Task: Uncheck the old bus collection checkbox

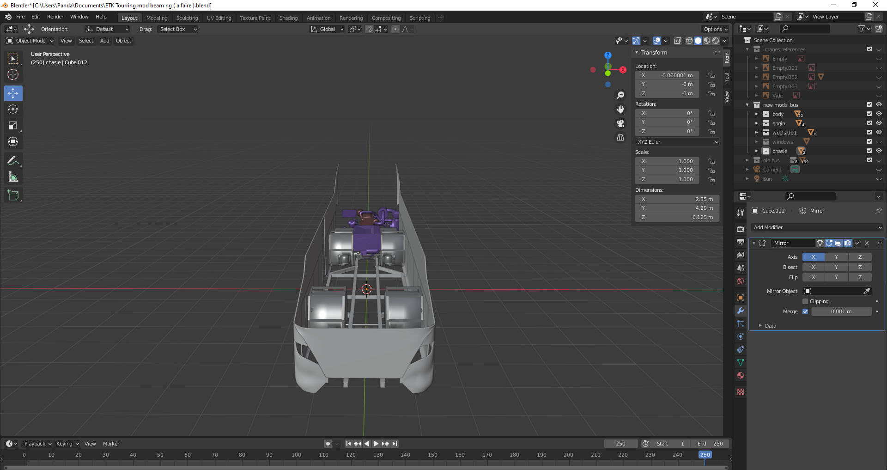Action: coord(869,160)
